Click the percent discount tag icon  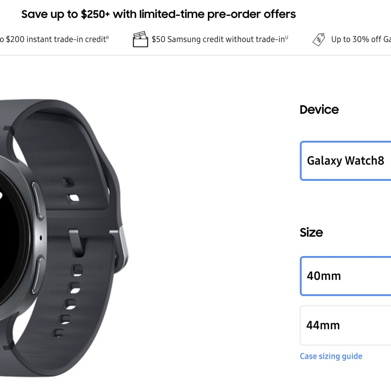319,39
